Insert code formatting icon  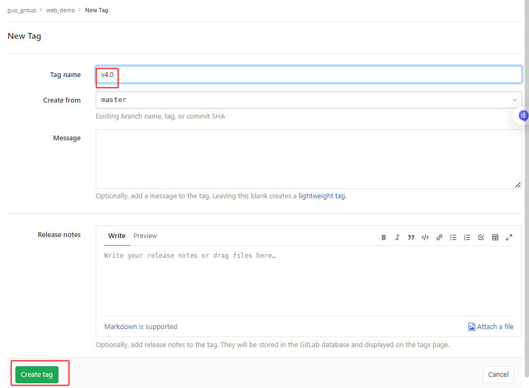point(425,238)
